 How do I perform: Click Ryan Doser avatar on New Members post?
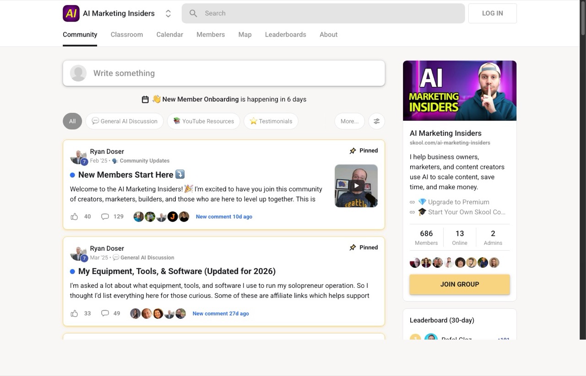(x=78, y=157)
